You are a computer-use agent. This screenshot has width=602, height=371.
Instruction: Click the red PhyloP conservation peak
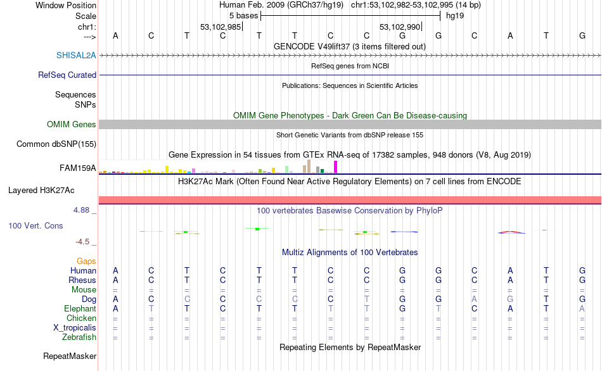511,232
